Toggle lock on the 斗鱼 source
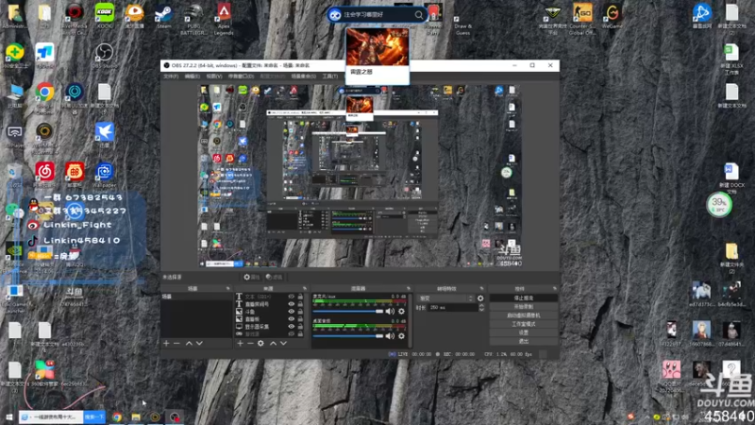755x425 pixels. click(300, 312)
